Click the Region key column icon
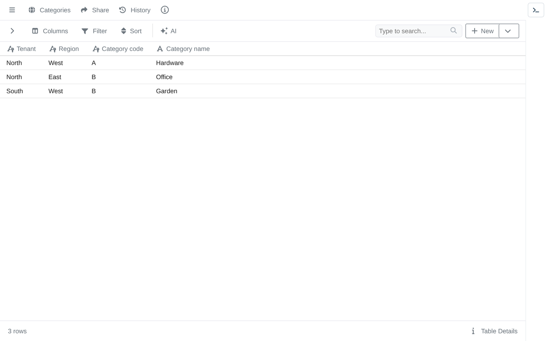This screenshot has height=341, width=546. (53, 49)
